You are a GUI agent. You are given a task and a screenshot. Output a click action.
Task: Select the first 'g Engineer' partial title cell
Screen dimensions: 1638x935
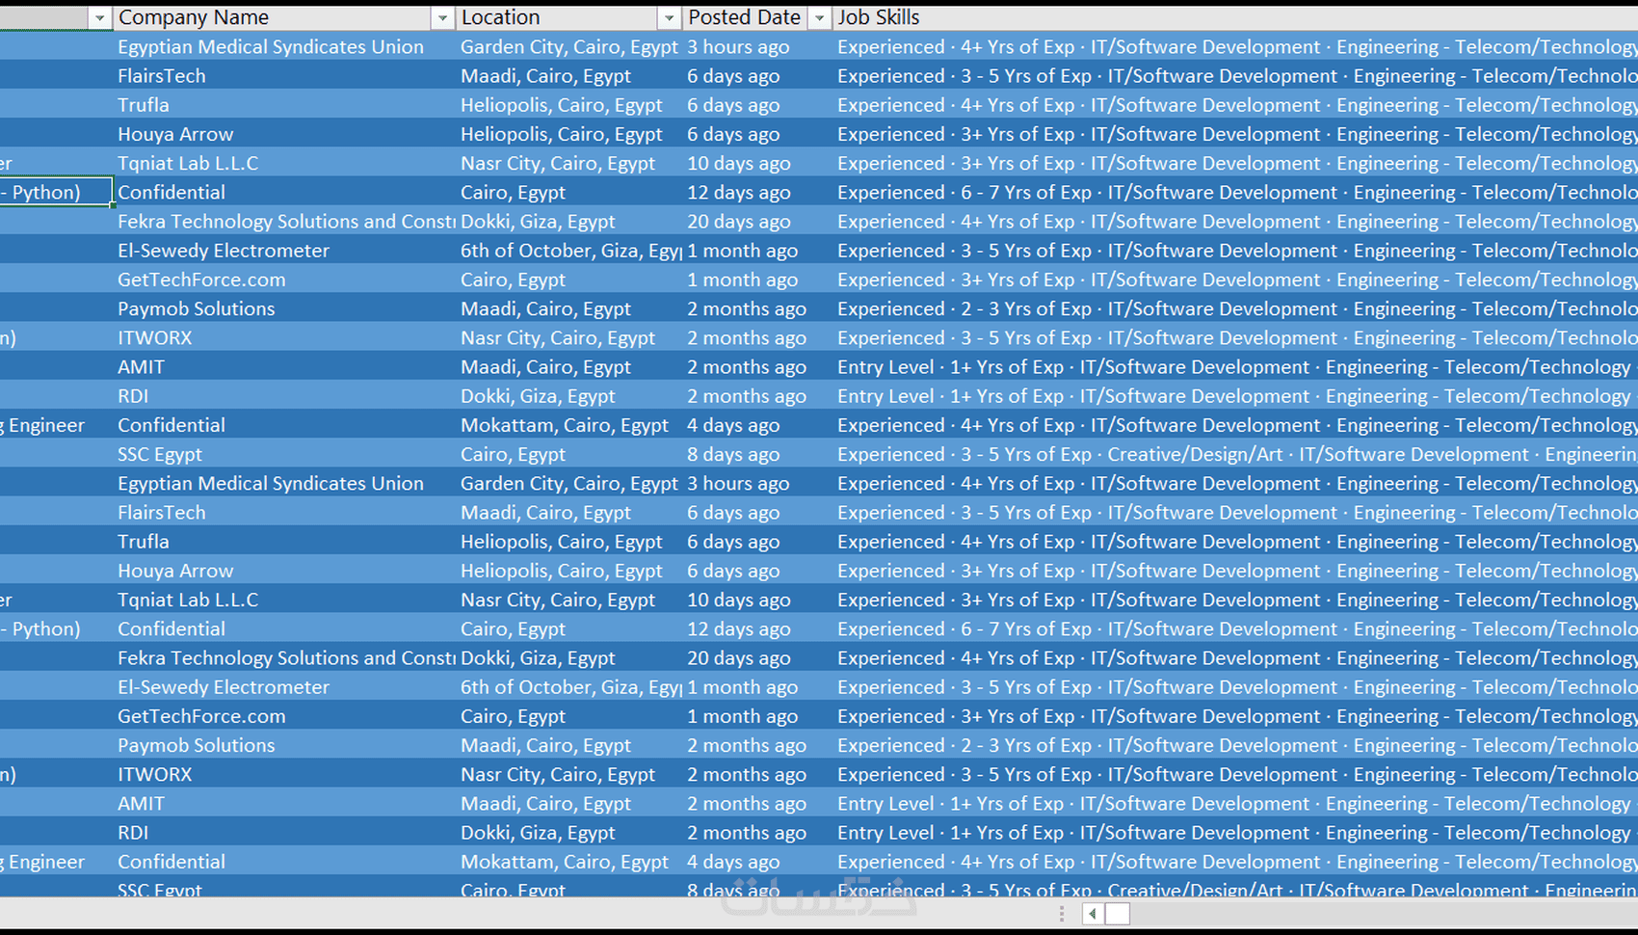56,425
